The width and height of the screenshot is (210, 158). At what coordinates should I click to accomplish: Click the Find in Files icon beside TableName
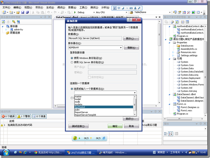[131, 12]
